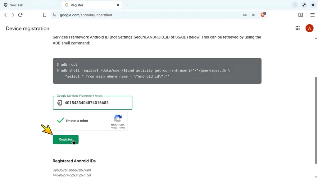Open the Google apps grid

[298, 28]
